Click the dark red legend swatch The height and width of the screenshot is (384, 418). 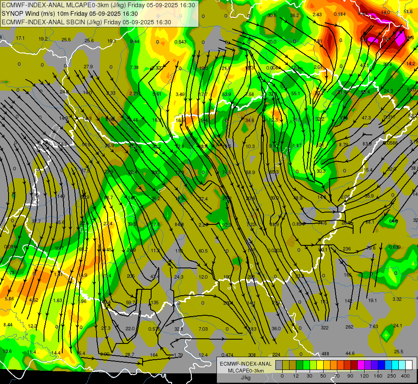pos(354,365)
